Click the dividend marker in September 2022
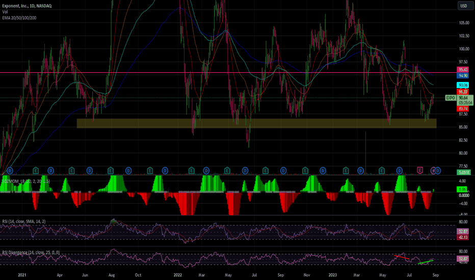The width and height of the screenshot is (475, 280). (283, 171)
